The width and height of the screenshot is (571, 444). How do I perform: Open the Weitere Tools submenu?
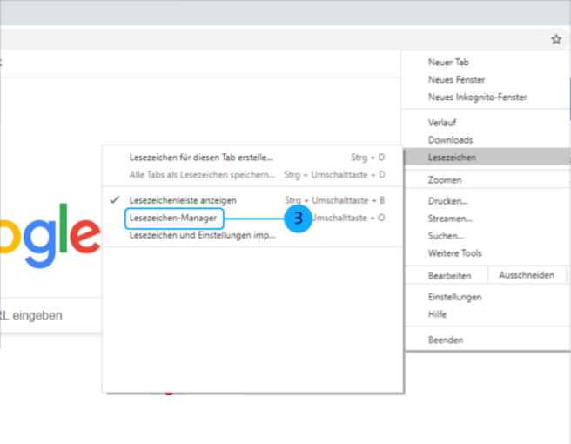click(454, 253)
